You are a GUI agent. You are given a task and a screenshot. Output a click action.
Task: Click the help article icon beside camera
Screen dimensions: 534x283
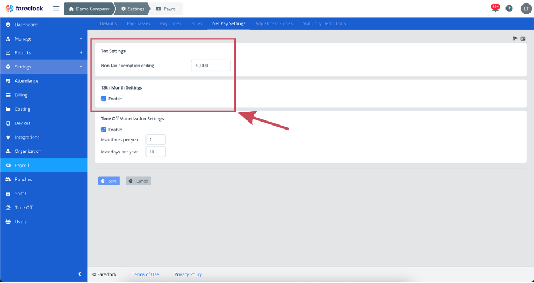pyautogui.click(x=523, y=38)
